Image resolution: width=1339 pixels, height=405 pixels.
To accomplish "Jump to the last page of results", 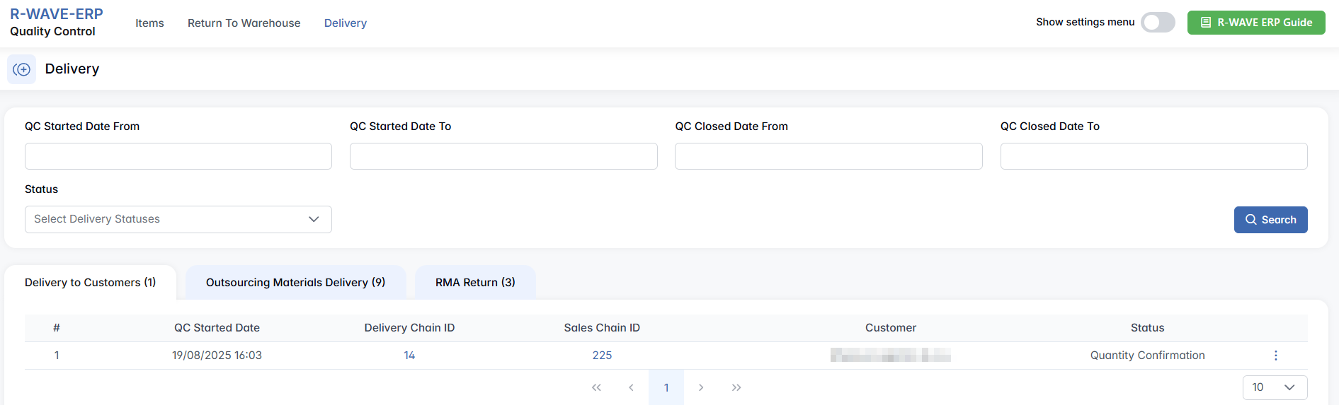I will (x=736, y=387).
